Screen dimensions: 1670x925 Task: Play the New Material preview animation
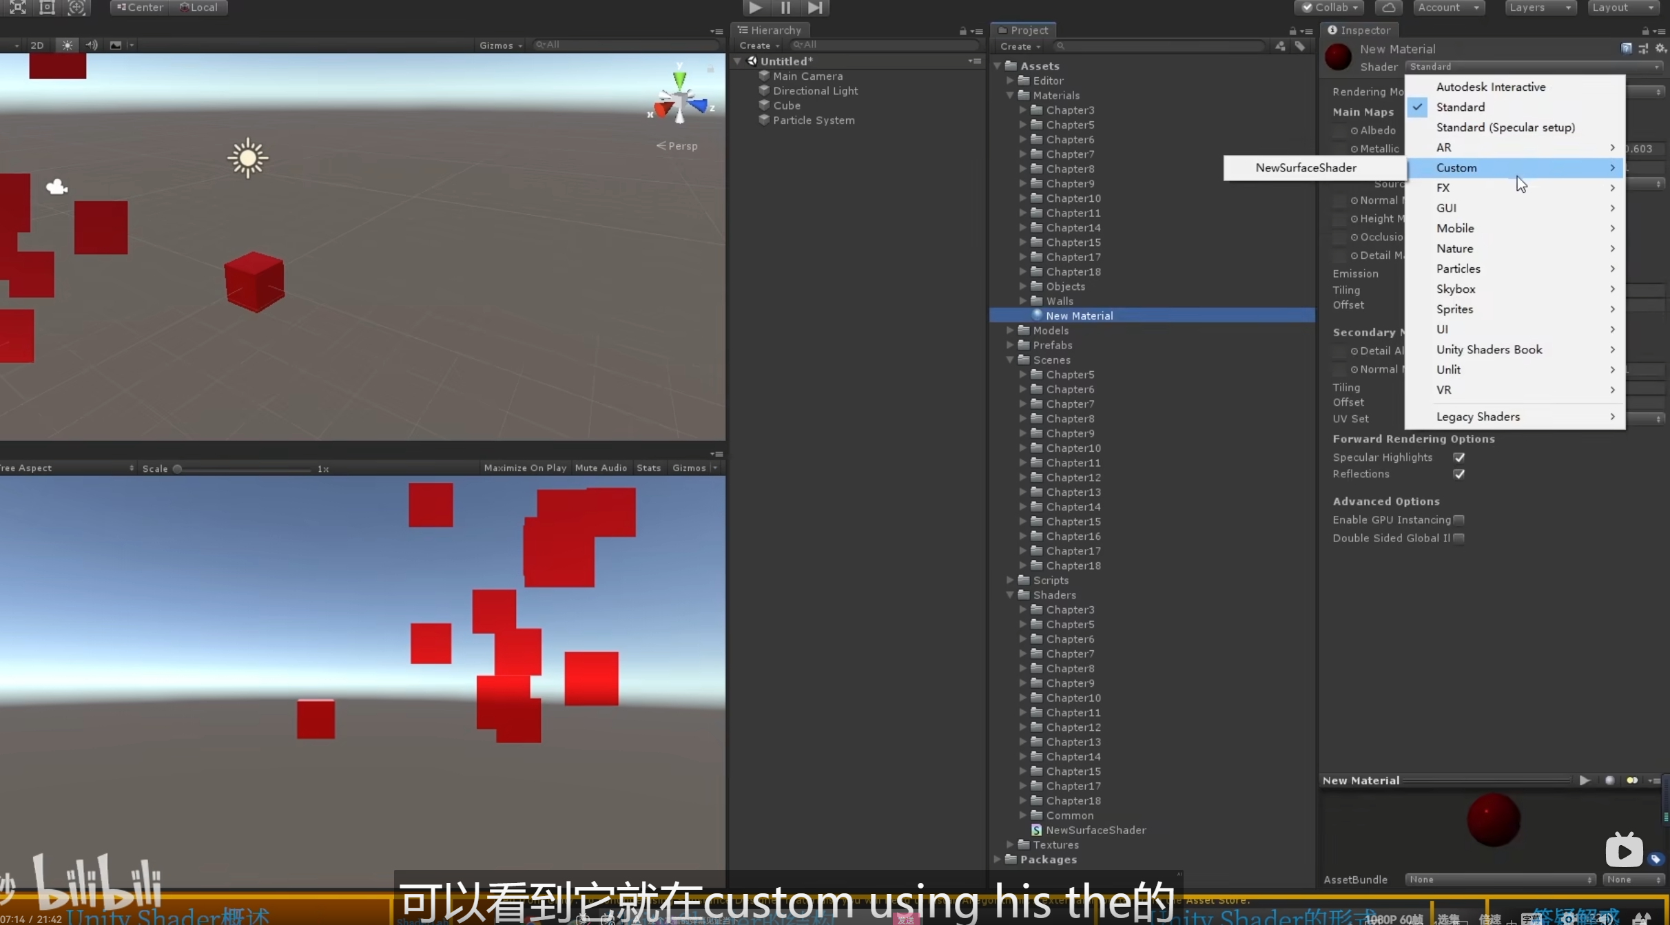pyautogui.click(x=1585, y=780)
